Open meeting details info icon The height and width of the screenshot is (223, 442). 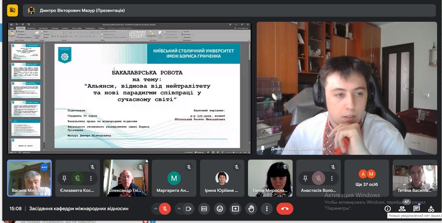pyautogui.click(x=388, y=209)
